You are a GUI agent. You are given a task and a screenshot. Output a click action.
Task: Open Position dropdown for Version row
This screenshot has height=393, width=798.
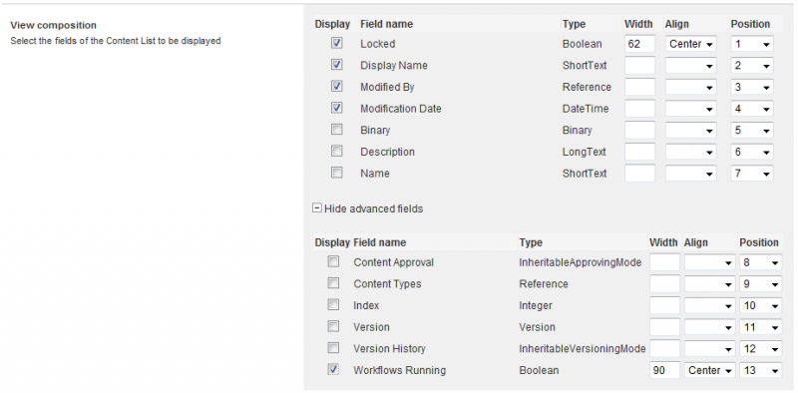click(x=760, y=327)
